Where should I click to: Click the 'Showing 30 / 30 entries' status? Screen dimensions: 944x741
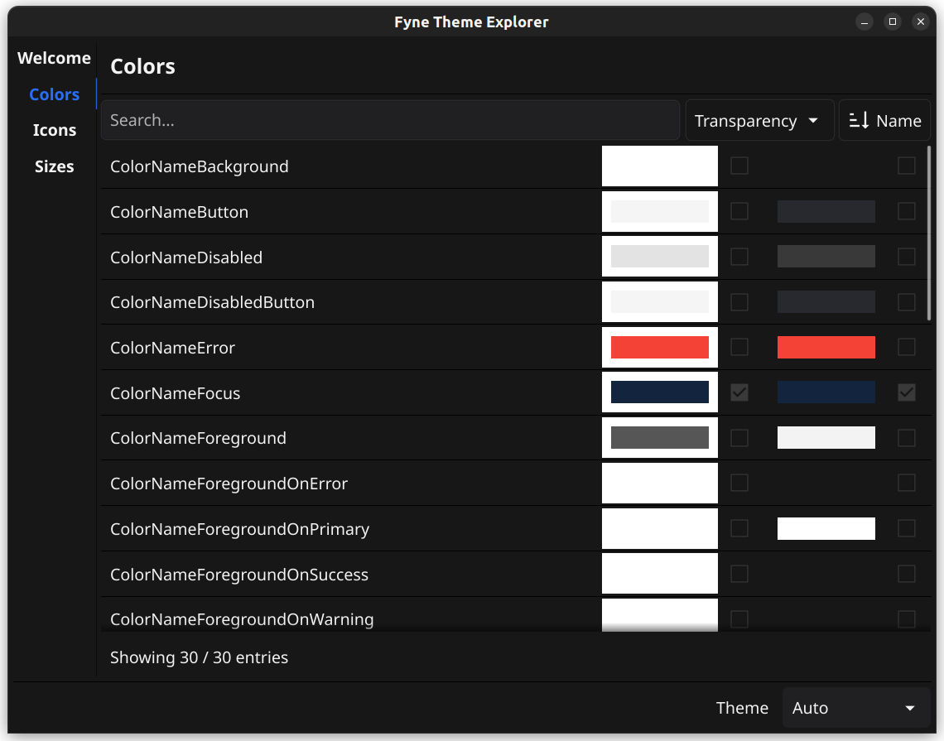[x=200, y=657]
